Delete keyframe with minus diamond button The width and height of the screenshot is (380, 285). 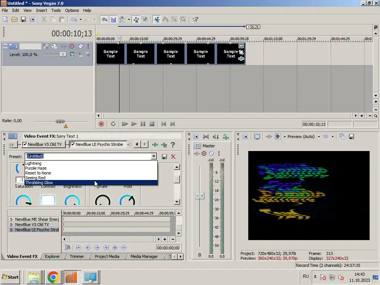coord(124,248)
